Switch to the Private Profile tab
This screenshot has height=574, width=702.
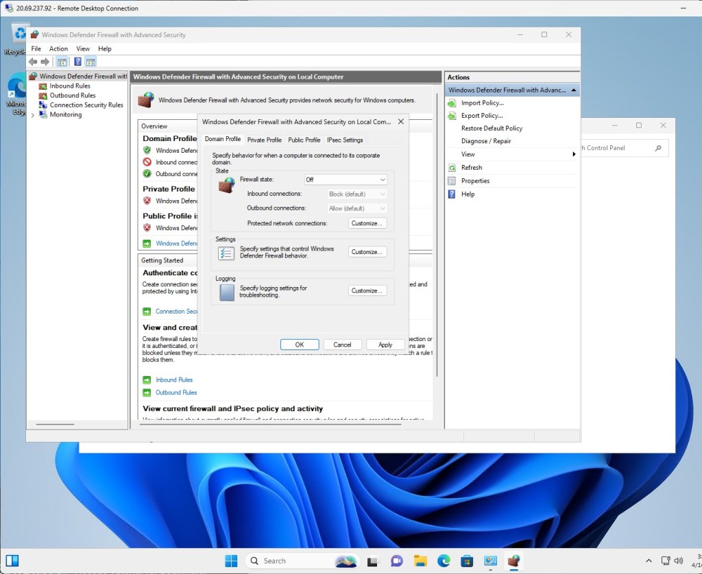[x=264, y=140]
